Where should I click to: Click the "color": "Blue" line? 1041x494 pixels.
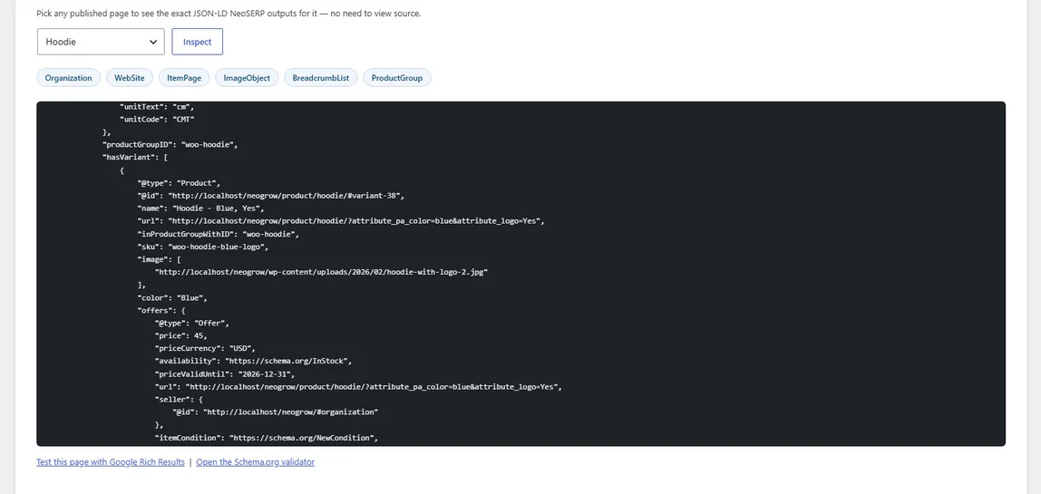(x=172, y=297)
